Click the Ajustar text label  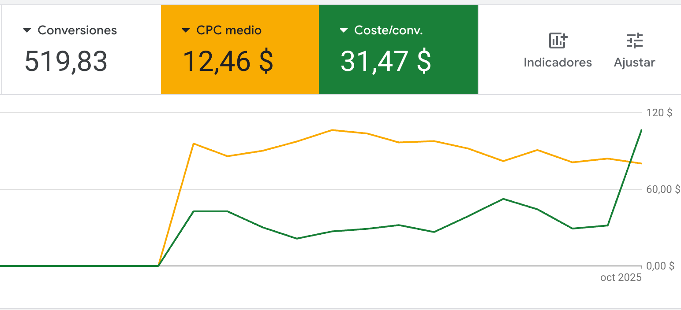[634, 62]
